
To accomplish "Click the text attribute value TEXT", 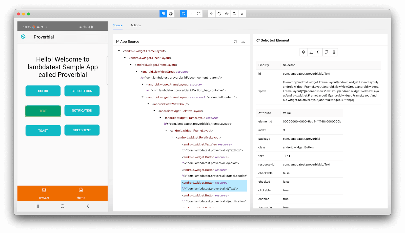I will (x=287, y=156).
